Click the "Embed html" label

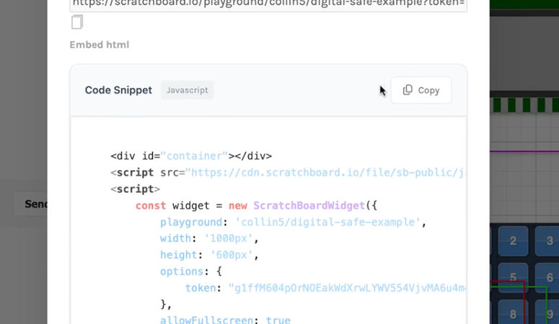[99, 45]
